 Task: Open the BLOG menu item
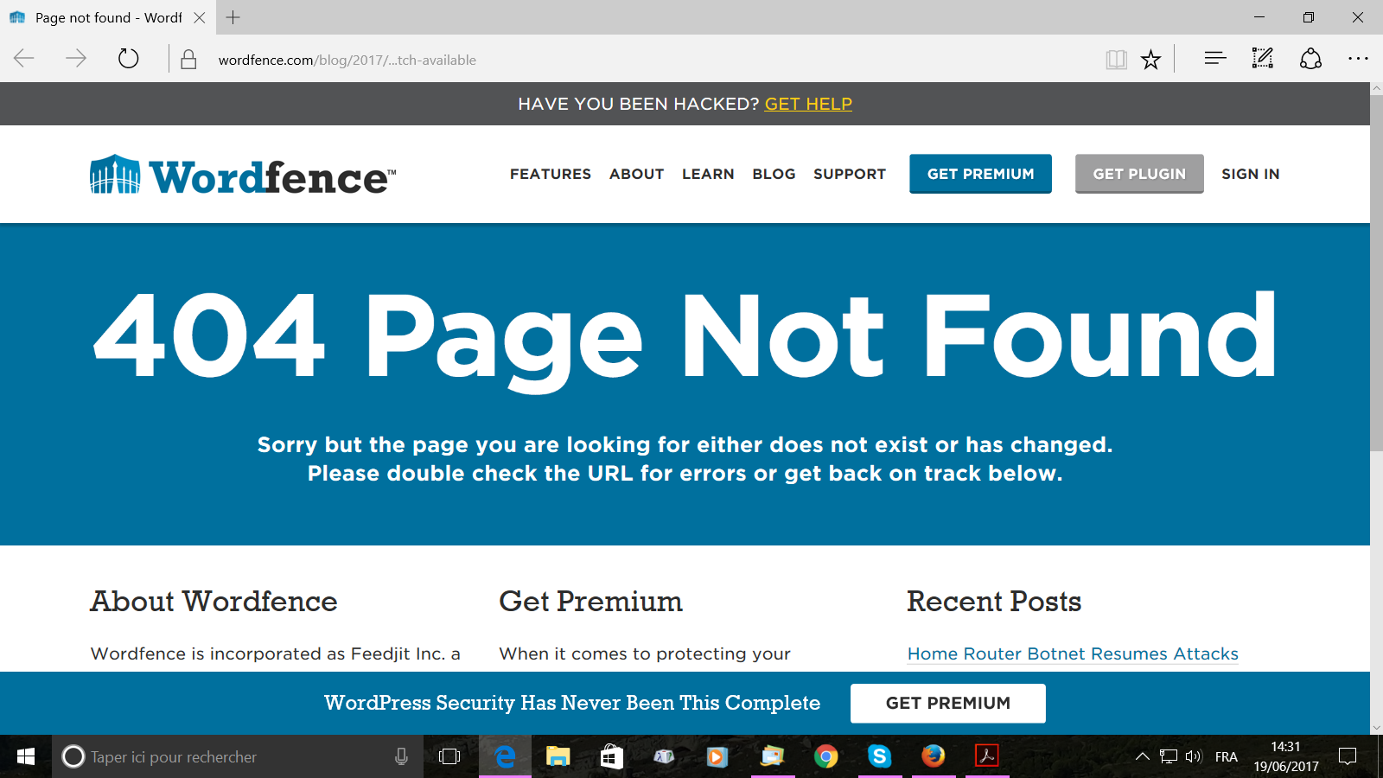(774, 174)
